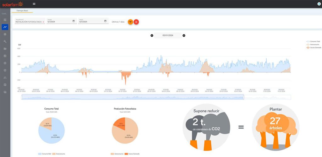This screenshot has height=157, width=322.
Task: Toggle the Consumo Total legend series
Action: pyautogui.click(x=313, y=41)
